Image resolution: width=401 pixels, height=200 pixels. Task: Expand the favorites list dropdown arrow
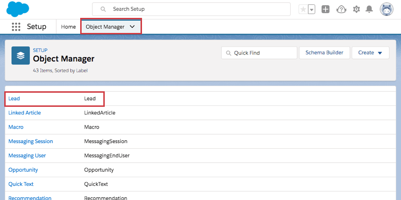(x=311, y=9)
